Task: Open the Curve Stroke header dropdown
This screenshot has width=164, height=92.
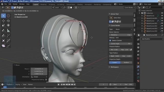Action: 129,7
